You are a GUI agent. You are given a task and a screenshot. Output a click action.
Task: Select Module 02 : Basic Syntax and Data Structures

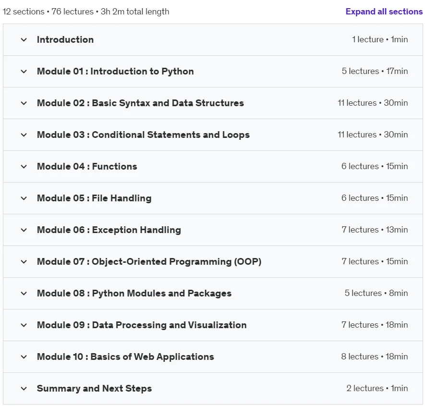click(x=140, y=103)
